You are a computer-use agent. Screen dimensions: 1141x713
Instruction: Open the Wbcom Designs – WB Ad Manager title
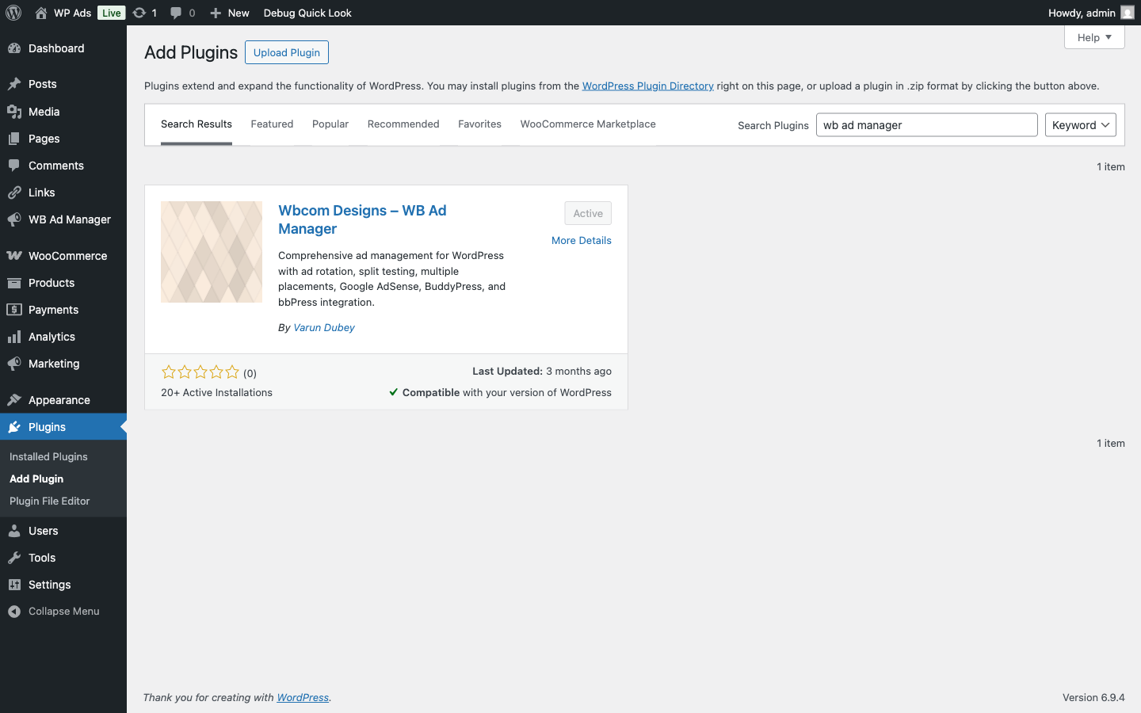point(362,219)
